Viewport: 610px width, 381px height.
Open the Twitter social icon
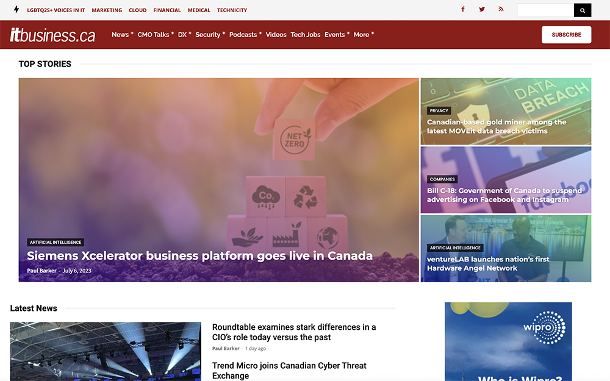(x=482, y=10)
